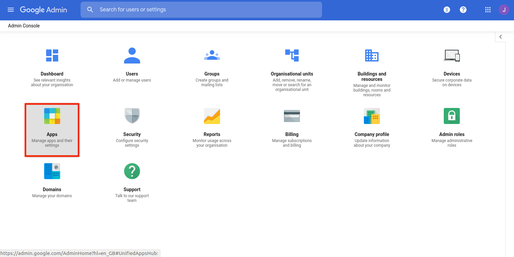This screenshot has width=514, height=257.
Task: Expand the collapsed side panel chevron
Action: click(501, 37)
